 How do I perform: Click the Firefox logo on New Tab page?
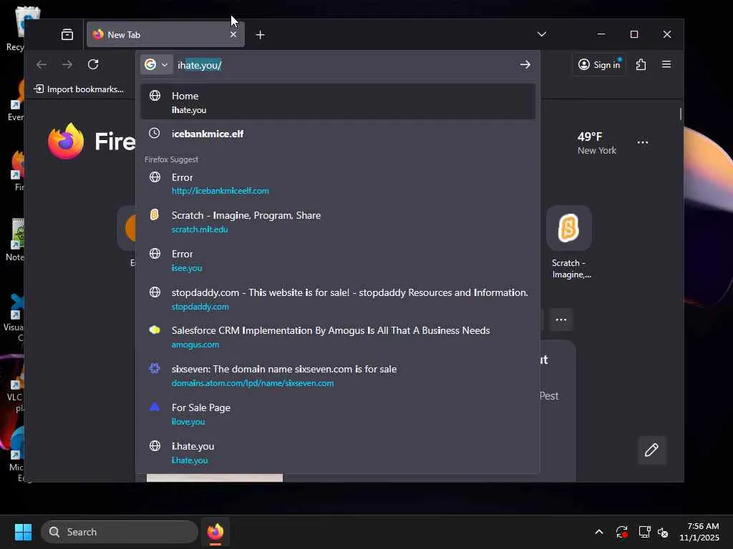click(x=66, y=142)
